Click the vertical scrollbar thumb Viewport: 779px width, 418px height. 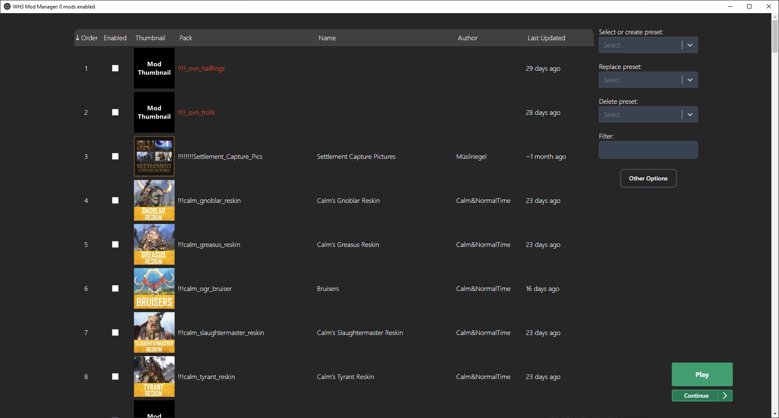click(775, 37)
